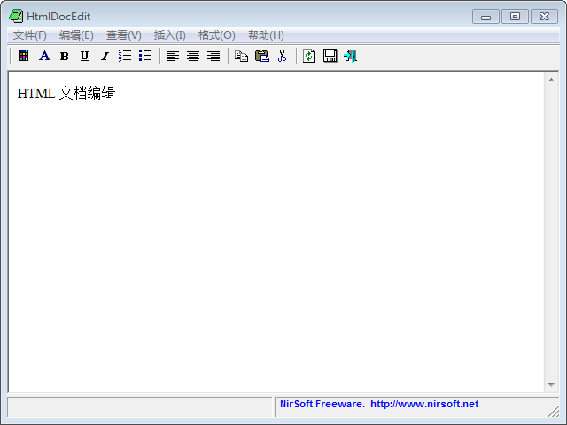Open the color palette tool
The height and width of the screenshot is (425, 567).
(x=24, y=56)
